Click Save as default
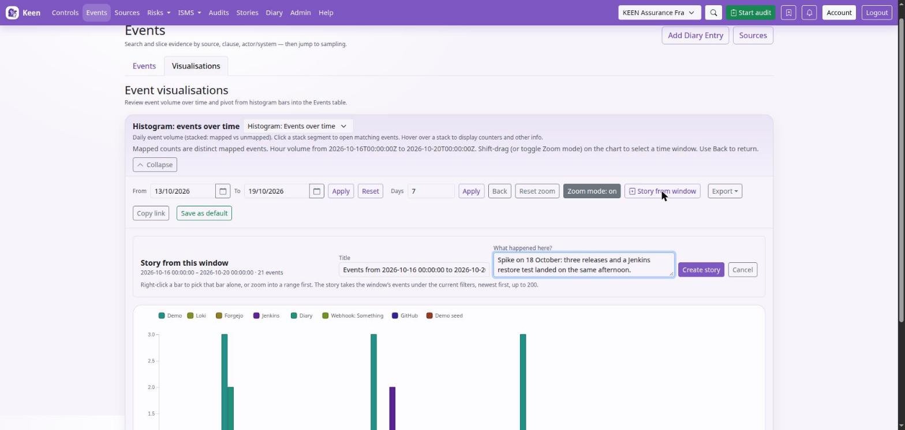Image resolution: width=905 pixels, height=430 pixels. pyautogui.click(x=204, y=213)
